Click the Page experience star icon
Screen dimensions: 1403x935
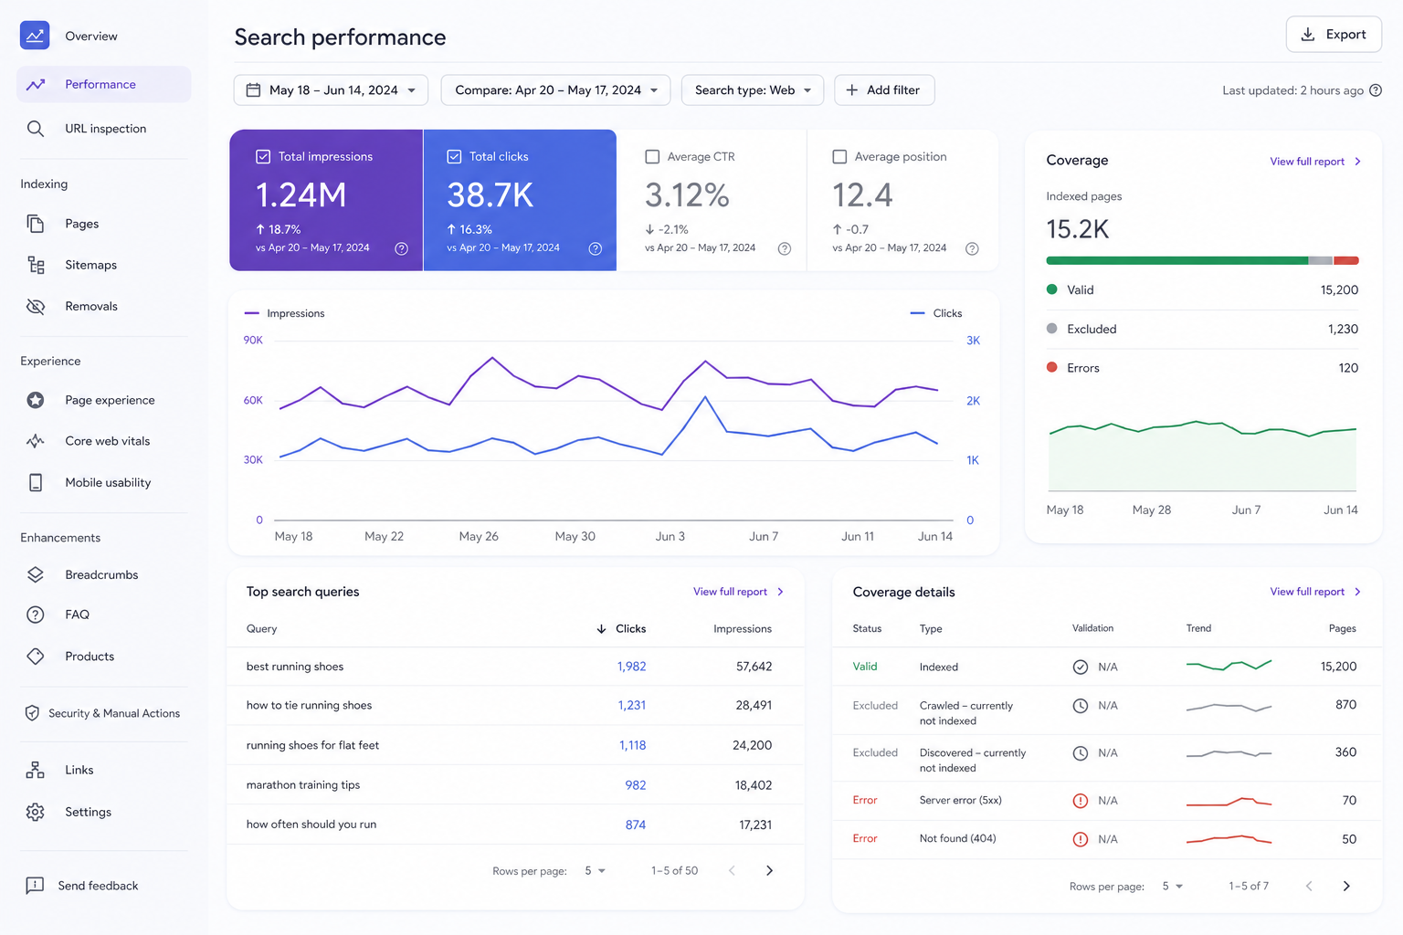[x=36, y=400]
